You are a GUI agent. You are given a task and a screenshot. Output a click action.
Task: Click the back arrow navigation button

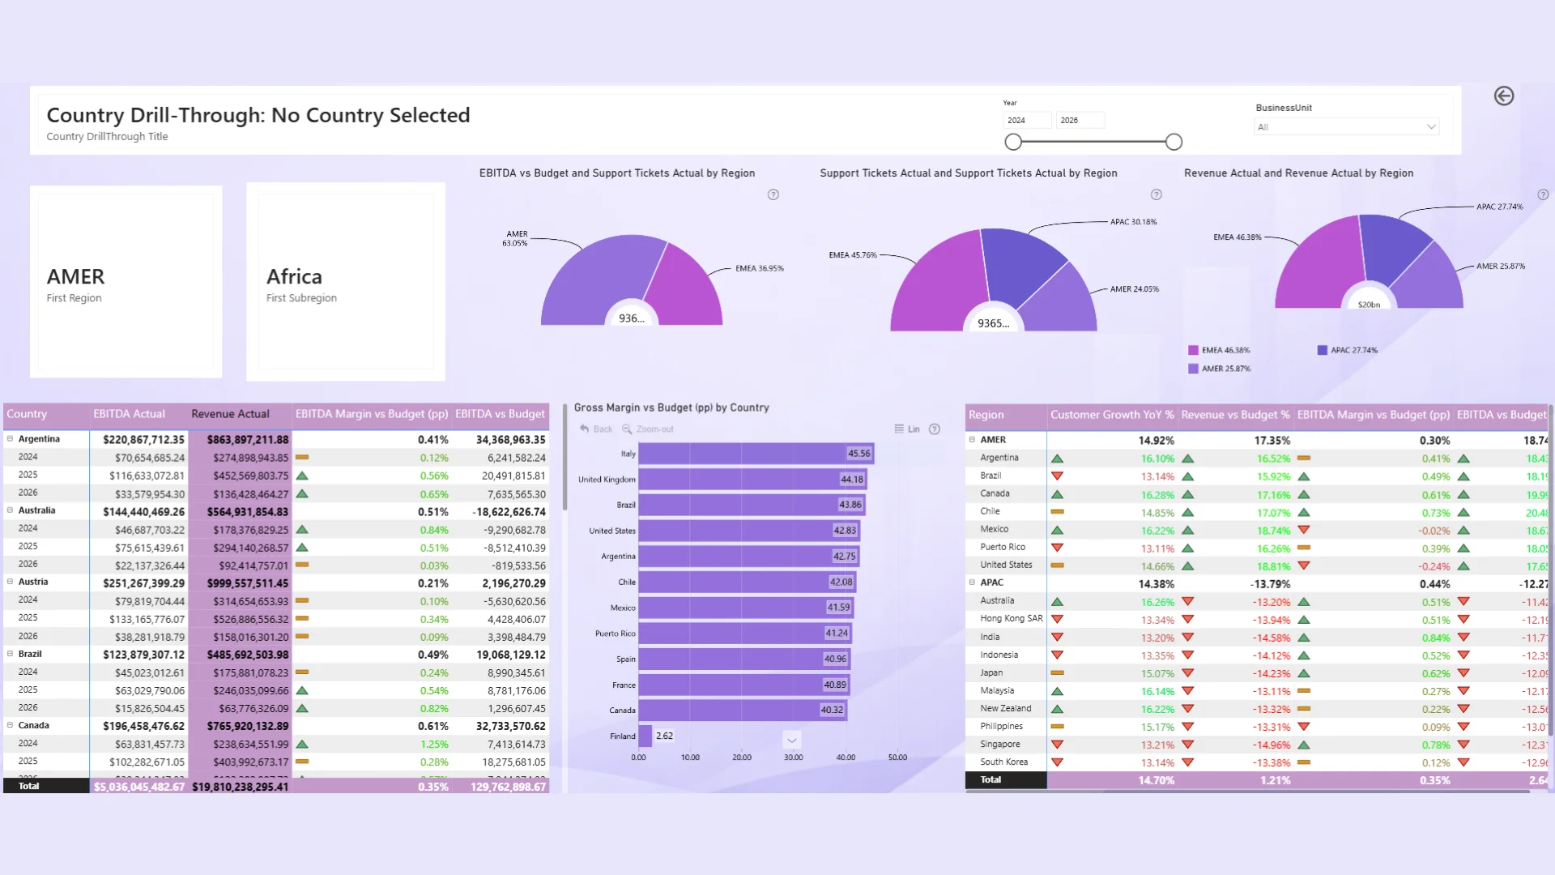pos(1503,96)
